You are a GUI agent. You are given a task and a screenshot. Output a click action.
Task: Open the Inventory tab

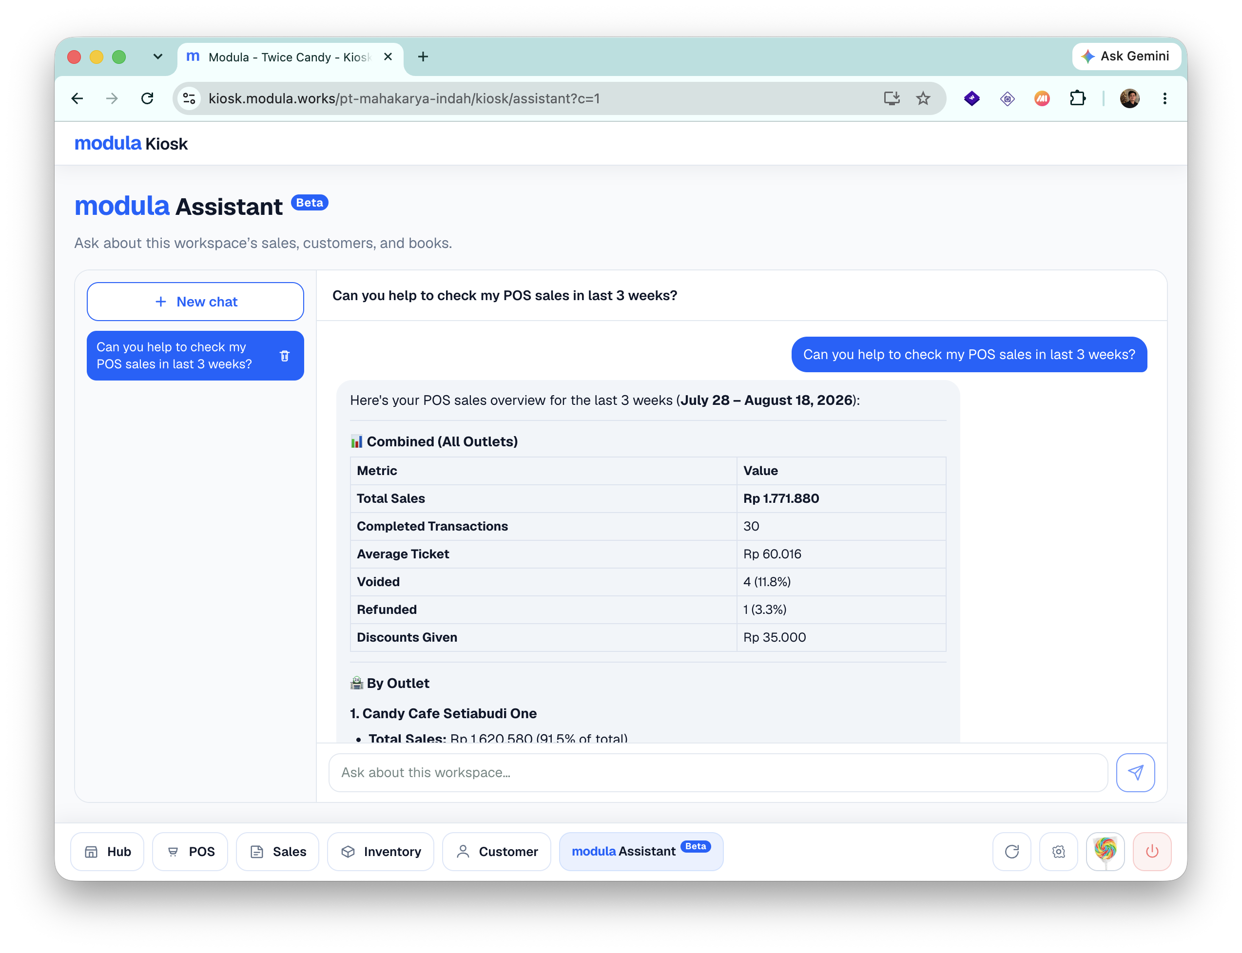(x=381, y=851)
